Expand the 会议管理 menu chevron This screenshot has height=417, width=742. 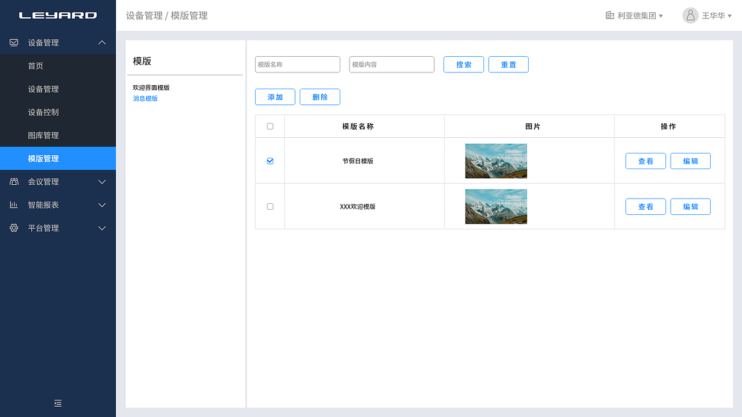click(102, 181)
